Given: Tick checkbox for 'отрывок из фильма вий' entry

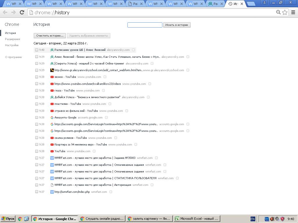Looking at the screenshot, I should pyautogui.click(x=37, y=111).
